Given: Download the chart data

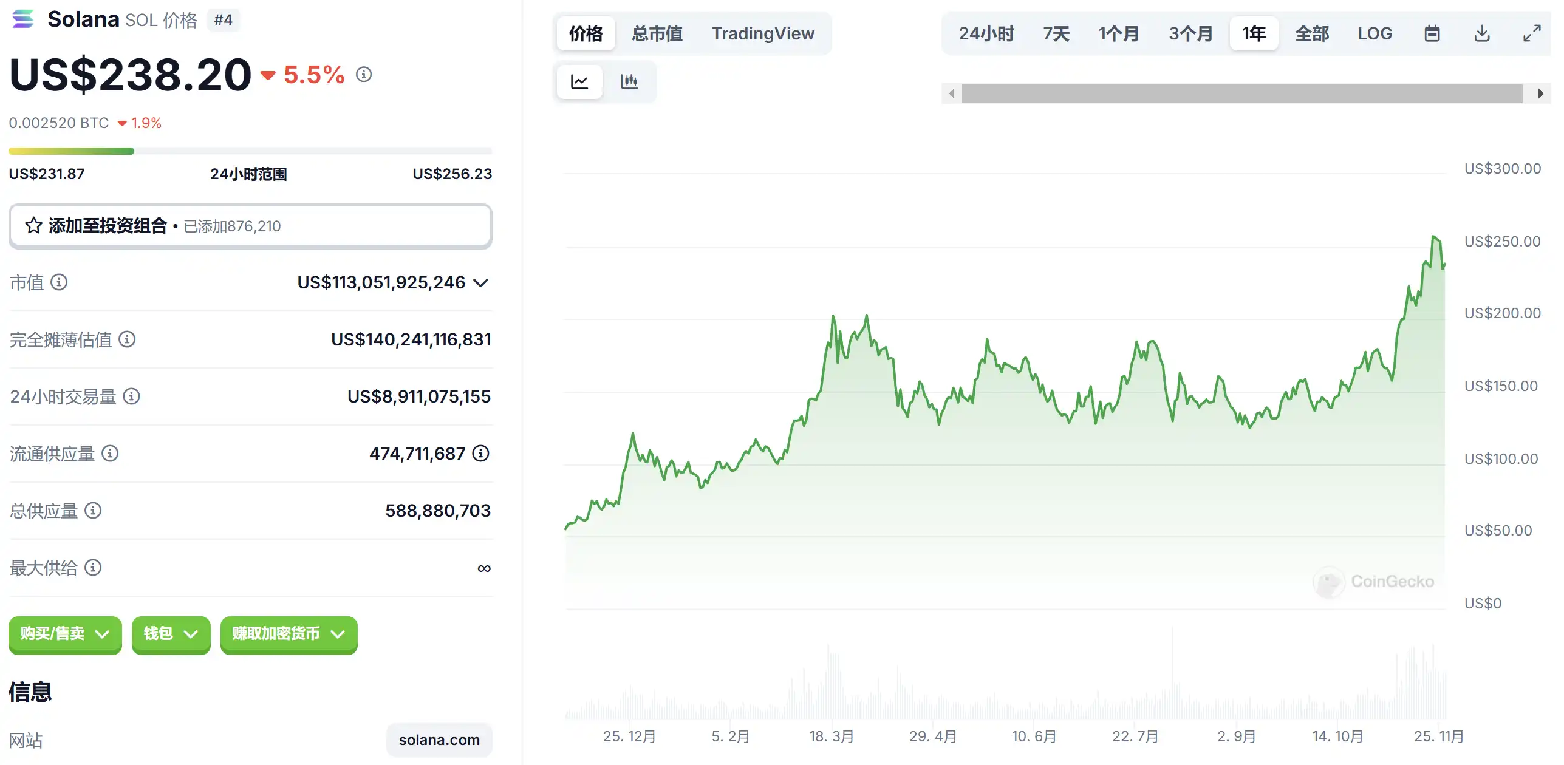Looking at the screenshot, I should [1482, 33].
